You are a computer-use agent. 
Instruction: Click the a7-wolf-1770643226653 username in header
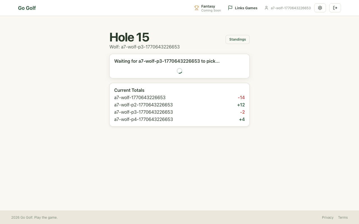(291, 8)
